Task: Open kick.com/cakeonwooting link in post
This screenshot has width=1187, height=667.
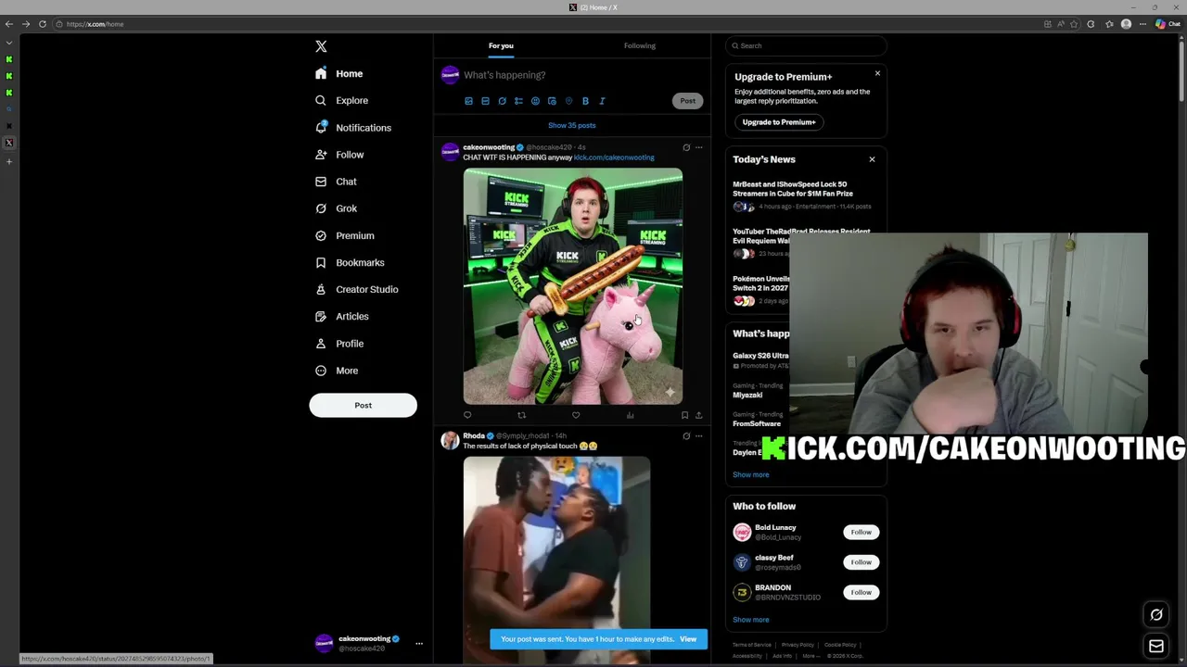Action: 614,157
